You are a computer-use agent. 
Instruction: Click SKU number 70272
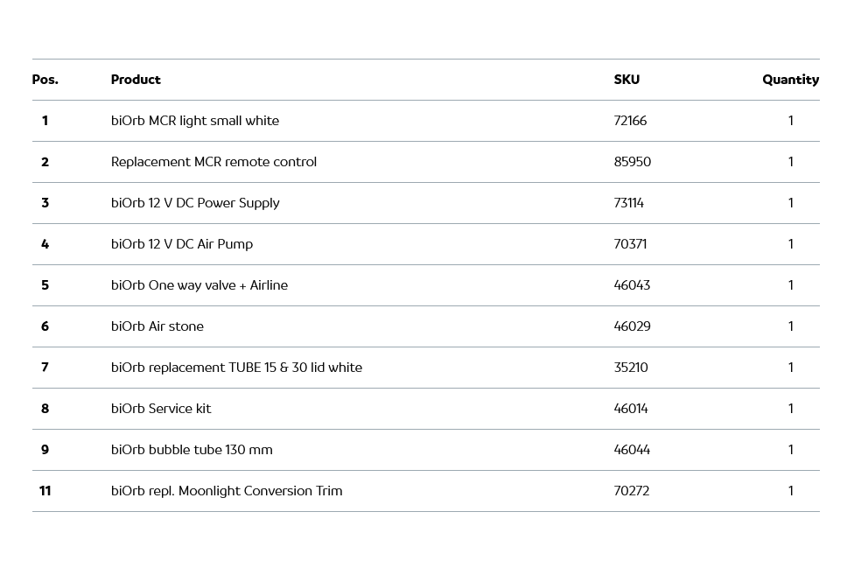coord(632,491)
